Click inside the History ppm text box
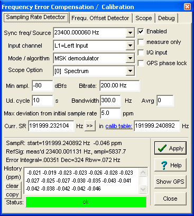This screenshot has height=216, width=194. coord(81,181)
